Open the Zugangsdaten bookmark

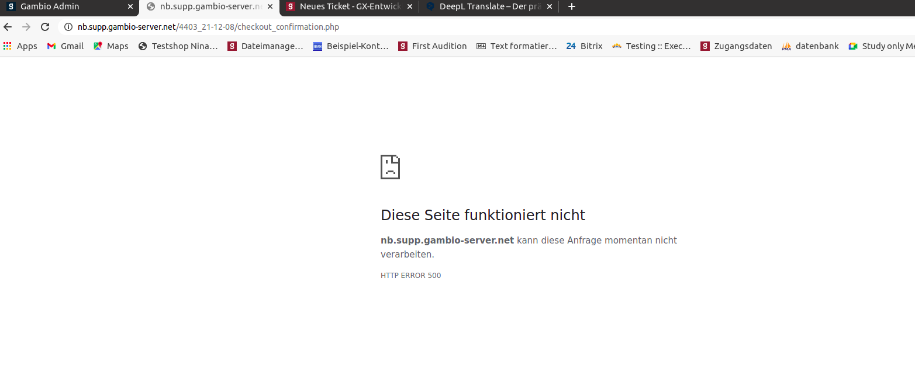pos(736,46)
